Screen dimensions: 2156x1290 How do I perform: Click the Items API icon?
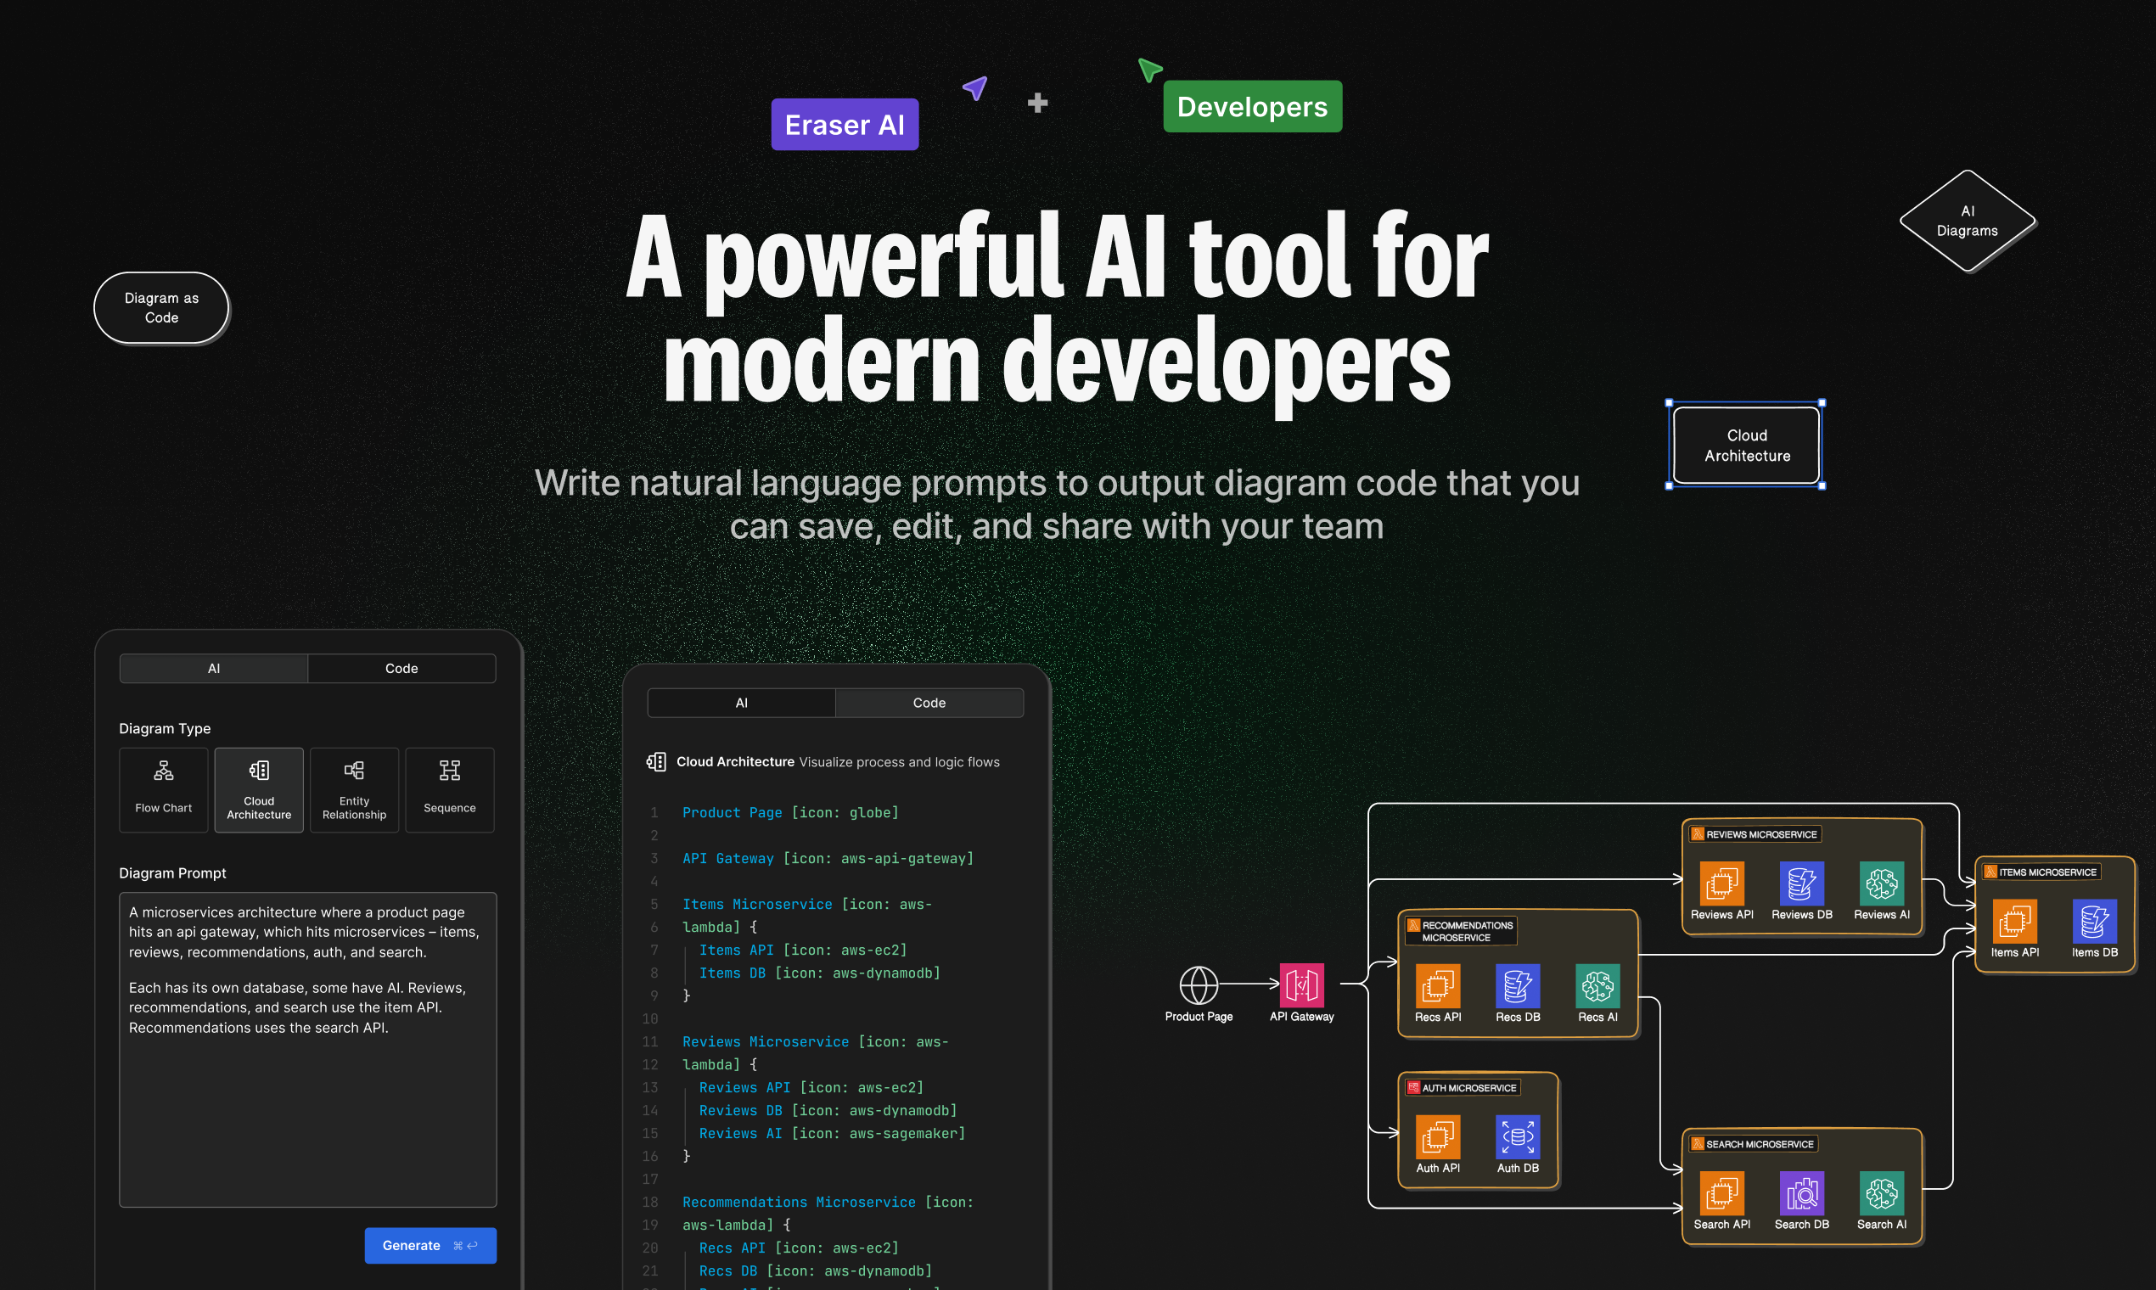coord(2014,922)
